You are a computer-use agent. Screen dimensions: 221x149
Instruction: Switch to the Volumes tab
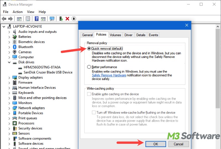tap(115, 35)
